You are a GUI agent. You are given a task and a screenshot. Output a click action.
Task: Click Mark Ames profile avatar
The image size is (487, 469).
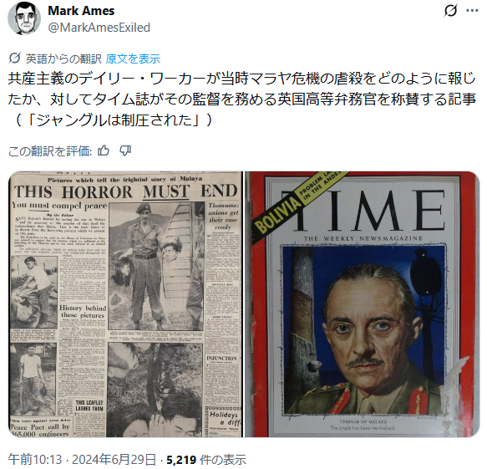(24, 18)
